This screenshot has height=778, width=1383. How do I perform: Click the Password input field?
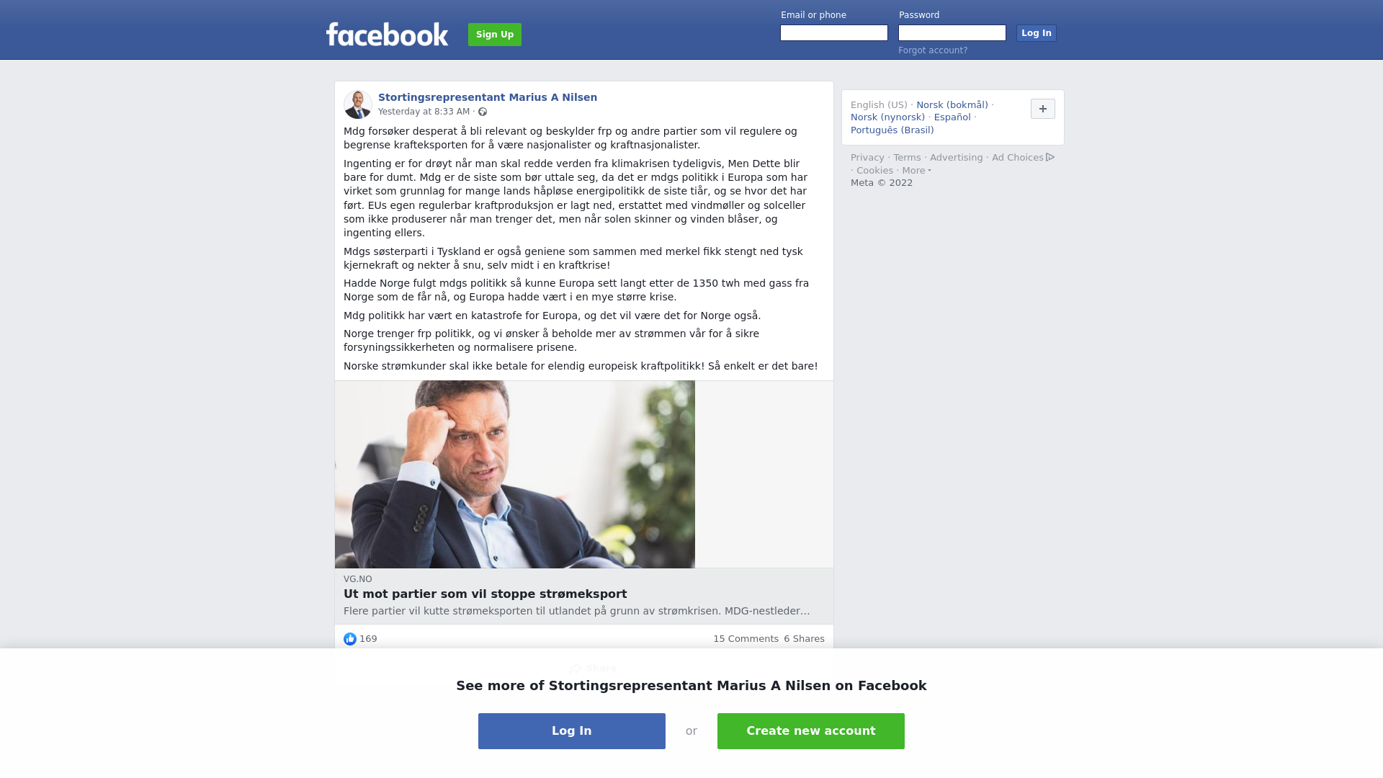pos(952,33)
